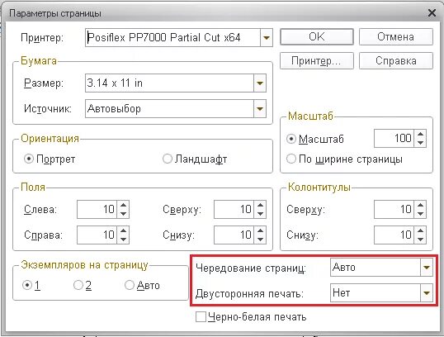Click the Масштаб value field 100
This screenshot has width=444, height=337.
[x=394, y=138]
